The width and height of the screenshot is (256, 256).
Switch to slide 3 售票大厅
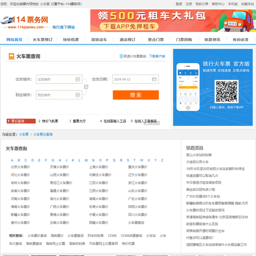[77, 121]
